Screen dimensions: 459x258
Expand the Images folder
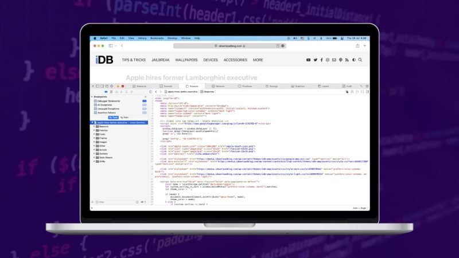[x=94, y=142]
